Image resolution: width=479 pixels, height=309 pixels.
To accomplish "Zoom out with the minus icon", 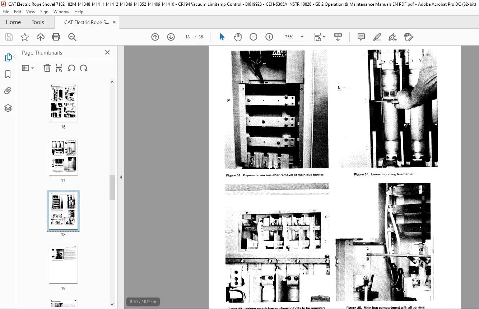I will coord(254,37).
